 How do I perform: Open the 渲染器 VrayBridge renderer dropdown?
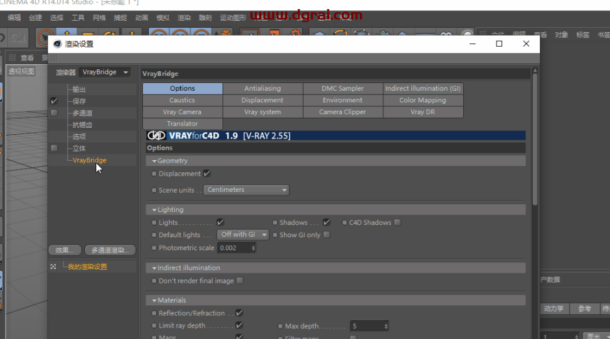[x=105, y=72]
